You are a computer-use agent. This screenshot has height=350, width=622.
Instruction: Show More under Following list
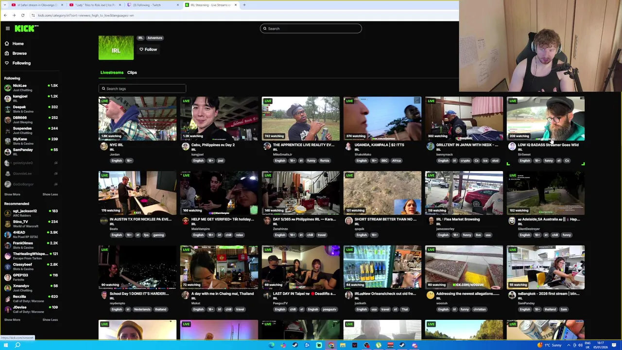pos(12,194)
